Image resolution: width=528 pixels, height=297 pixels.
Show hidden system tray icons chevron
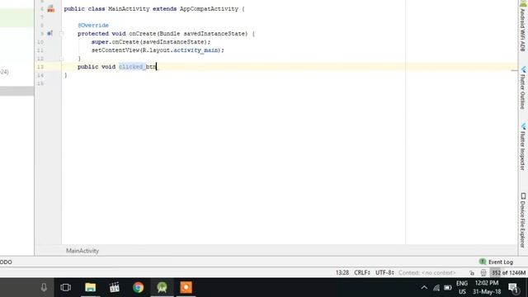coord(424,288)
